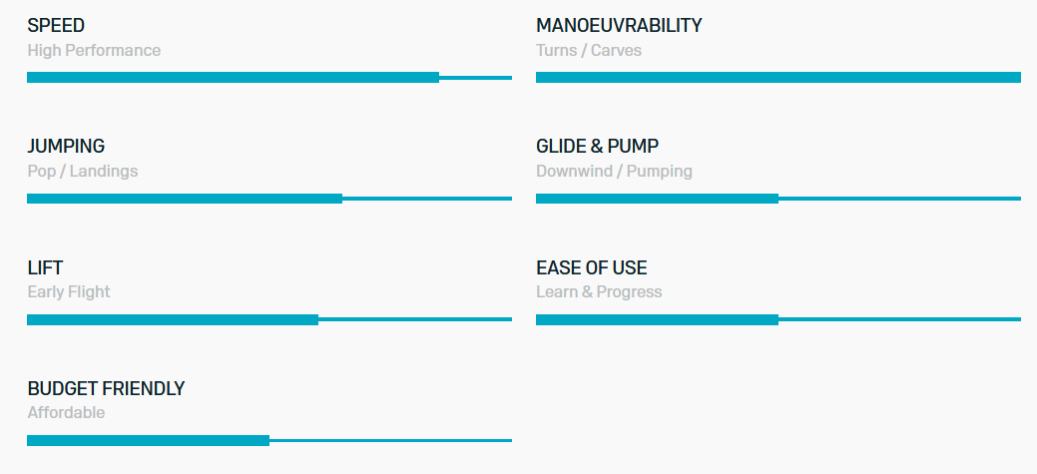The width and height of the screenshot is (1037, 474).
Task: Click the High Performance subtitle
Action: pos(94,50)
